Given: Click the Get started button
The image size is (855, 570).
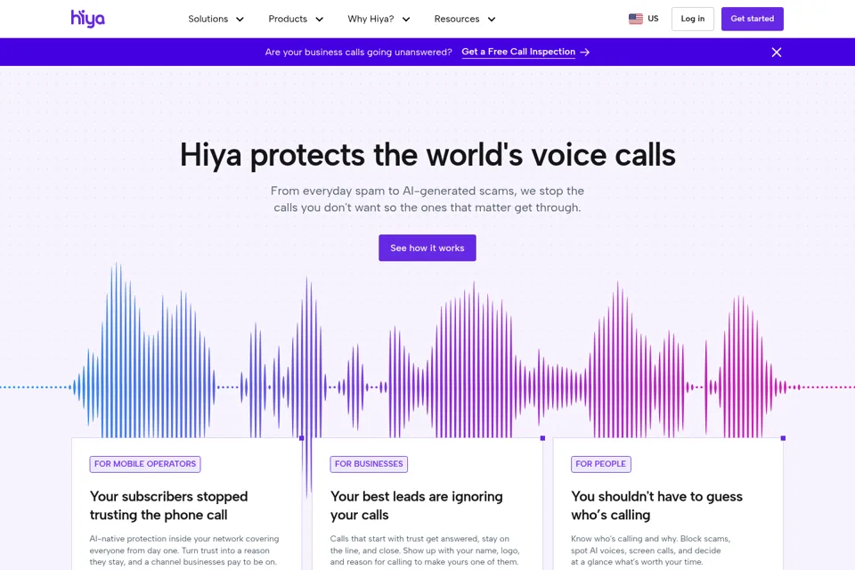Looking at the screenshot, I should (752, 19).
